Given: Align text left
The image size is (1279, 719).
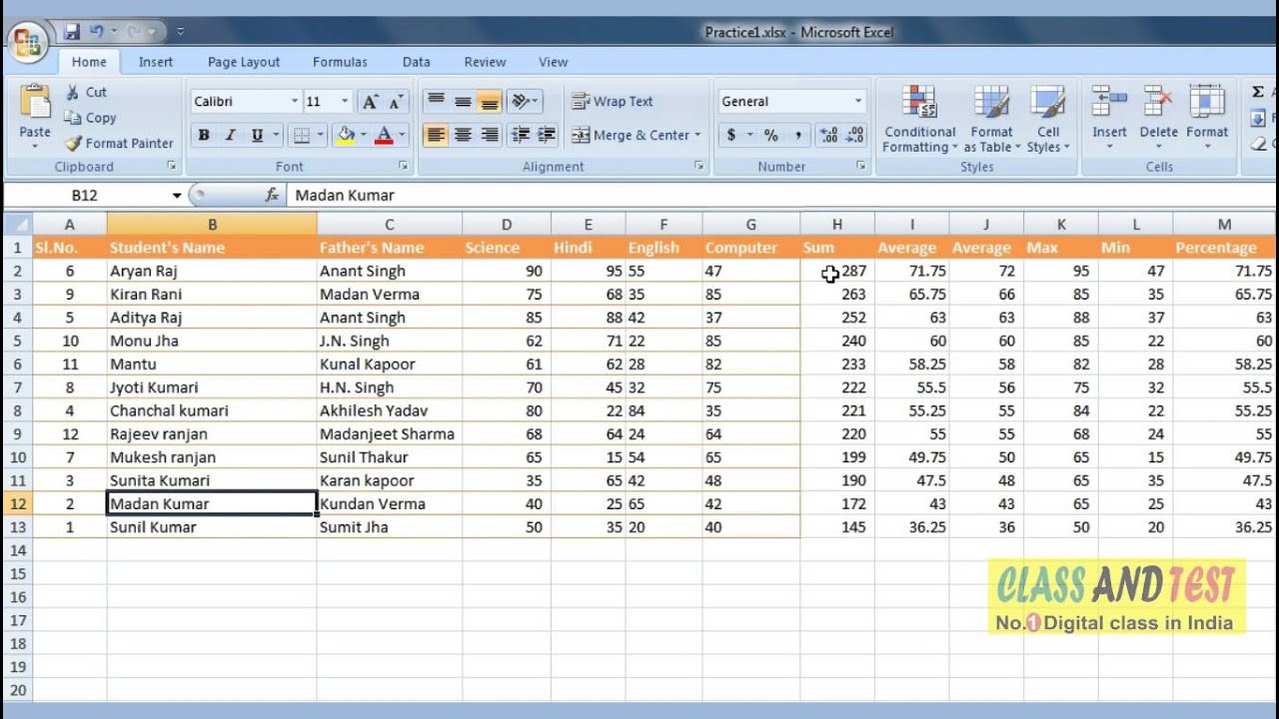Looking at the screenshot, I should [x=436, y=135].
